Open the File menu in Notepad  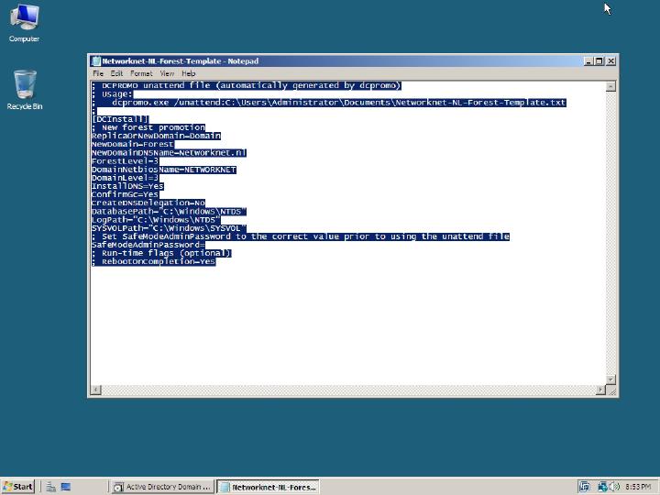tap(98, 73)
